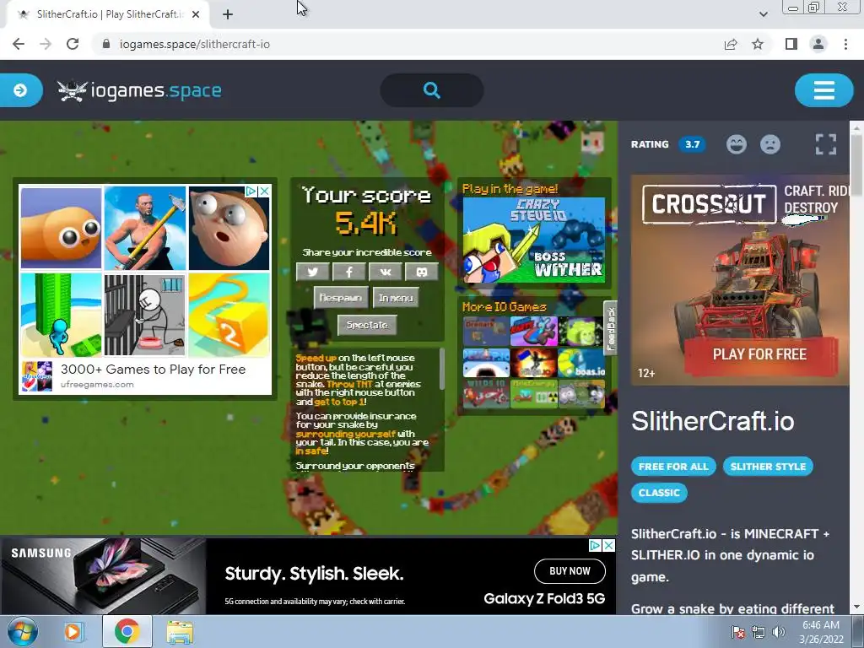
Task: Open the site search magnifier
Action: point(432,89)
